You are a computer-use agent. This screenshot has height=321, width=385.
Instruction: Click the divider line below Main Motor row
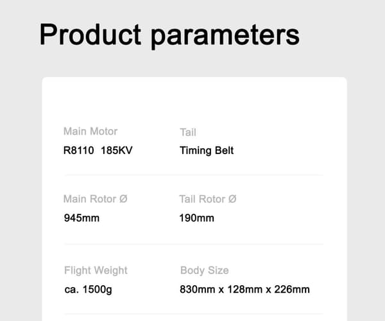[x=194, y=175]
